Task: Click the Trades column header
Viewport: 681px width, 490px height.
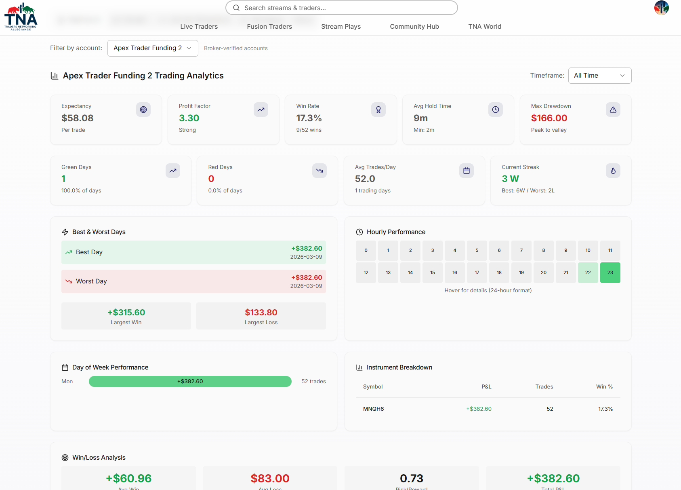Action: pyautogui.click(x=544, y=387)
